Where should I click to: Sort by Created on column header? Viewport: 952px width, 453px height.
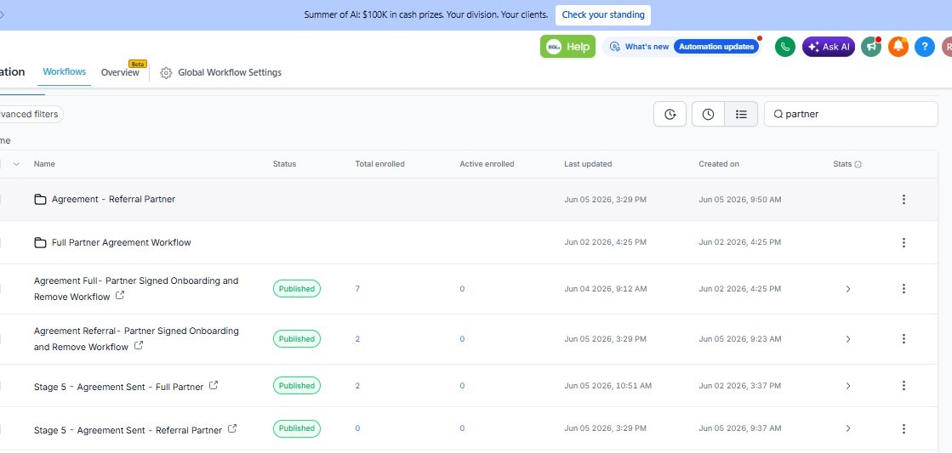tap(719, 164)
